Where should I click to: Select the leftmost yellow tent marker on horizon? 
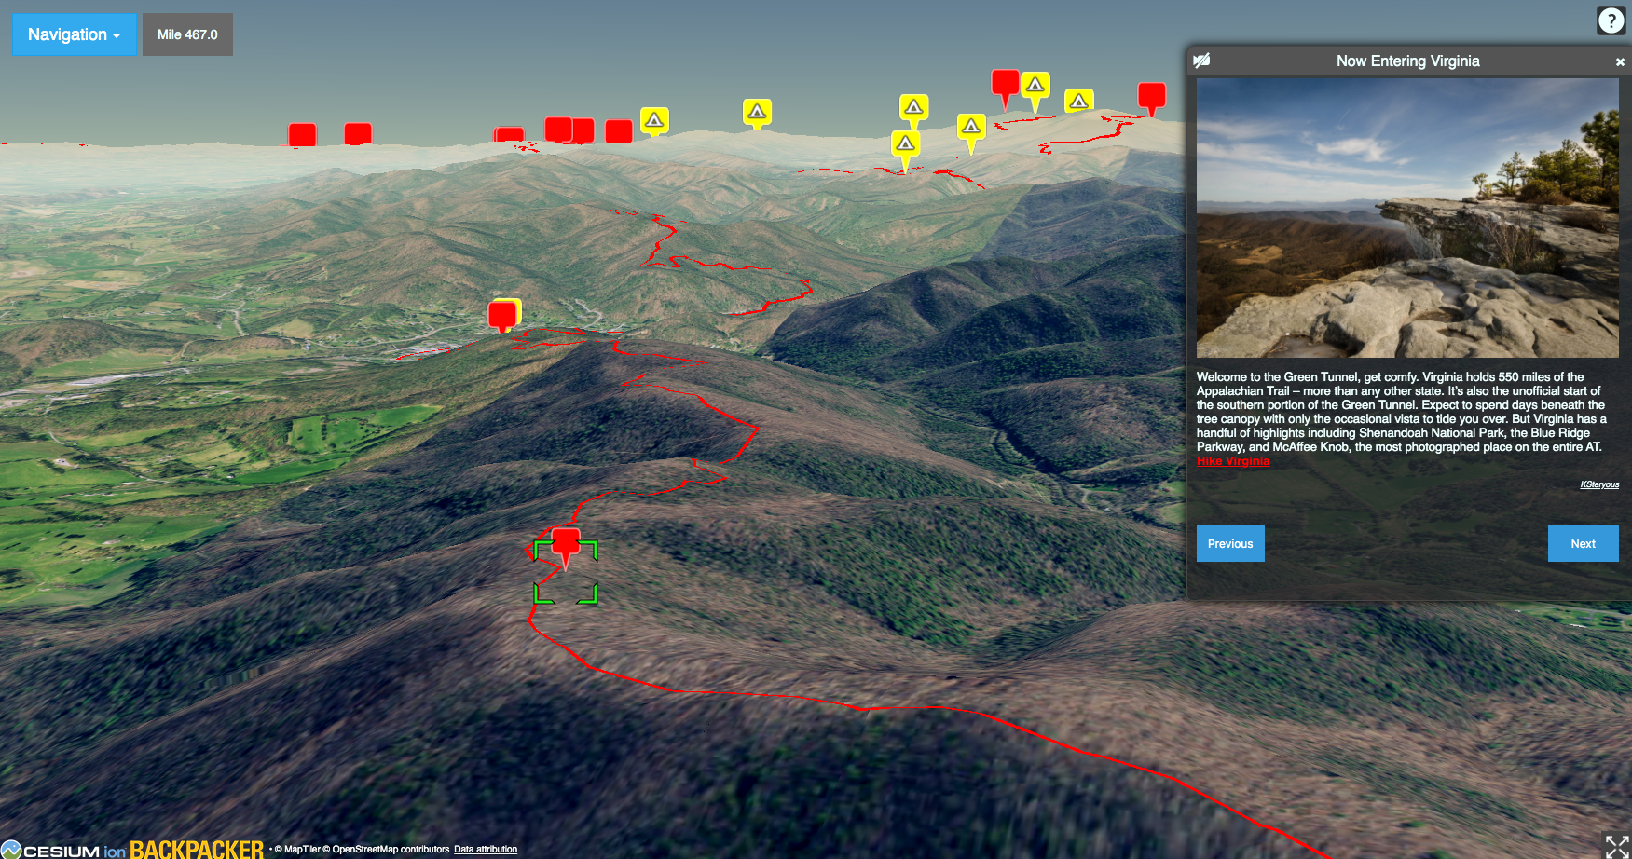tap(654, 120)
